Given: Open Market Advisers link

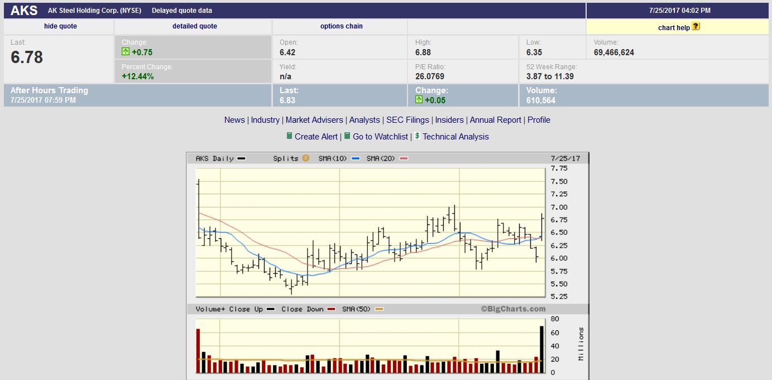Looking at the screenshot, I should (314, 120).
